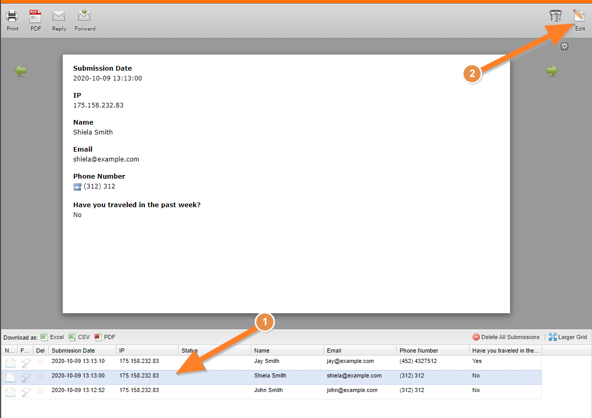Screen dimensions: 592x418
Task: Delete Jay Smith row with red X
Action: [41, 362]
